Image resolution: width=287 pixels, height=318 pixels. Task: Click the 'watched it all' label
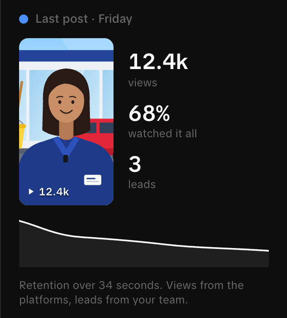point(163,134)
